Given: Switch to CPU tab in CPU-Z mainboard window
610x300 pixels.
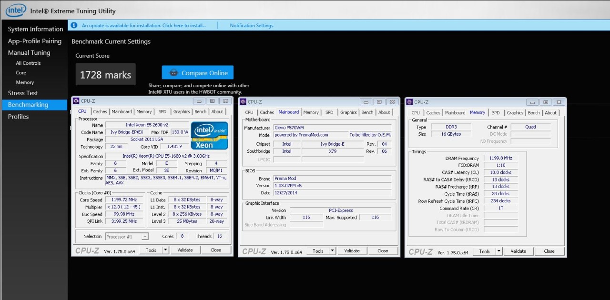Looking at the screenshot, I should tap(249, 112).
